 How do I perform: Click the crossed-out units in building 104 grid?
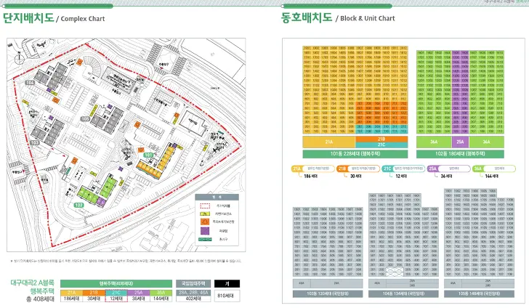pos(395,272)
